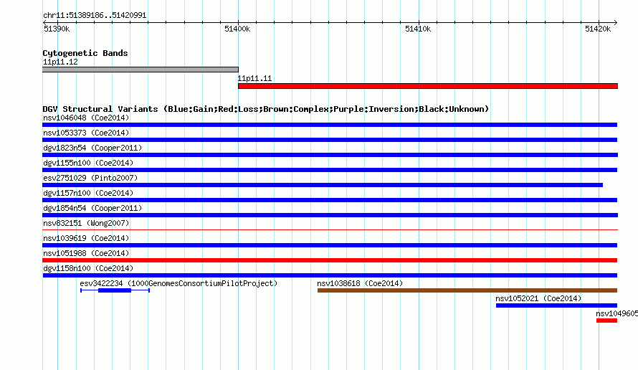The image size is (638, 370).
Task: Select the small blue esv3422234 glyph
Action: tap(115, 290)
